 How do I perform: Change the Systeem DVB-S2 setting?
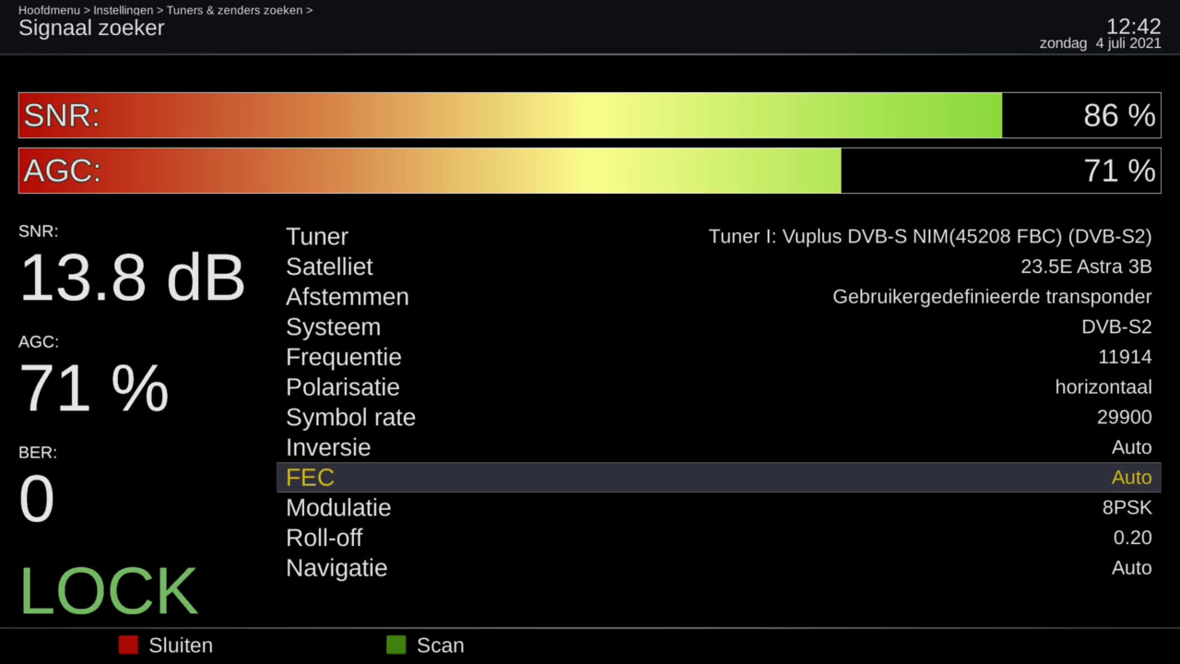point(718,327)
